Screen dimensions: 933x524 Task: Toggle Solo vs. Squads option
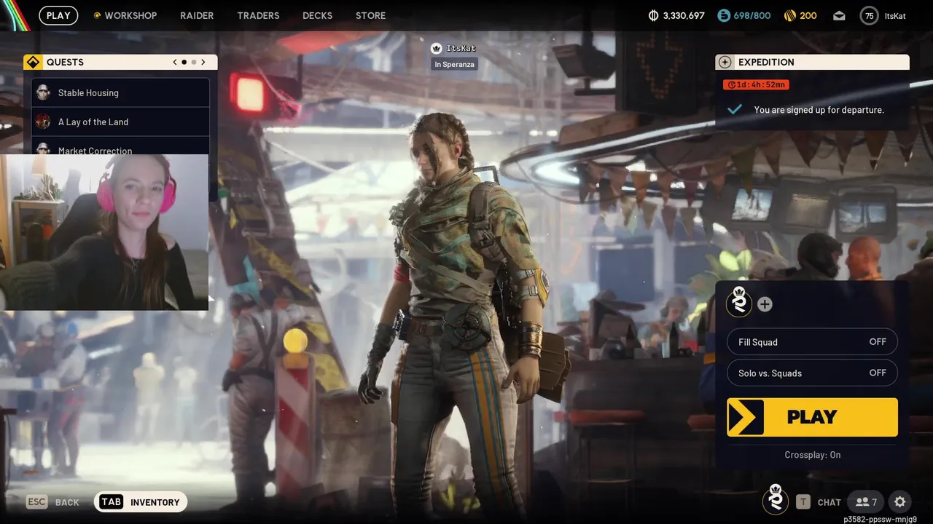pyautogui.click(x=812, y=373)
